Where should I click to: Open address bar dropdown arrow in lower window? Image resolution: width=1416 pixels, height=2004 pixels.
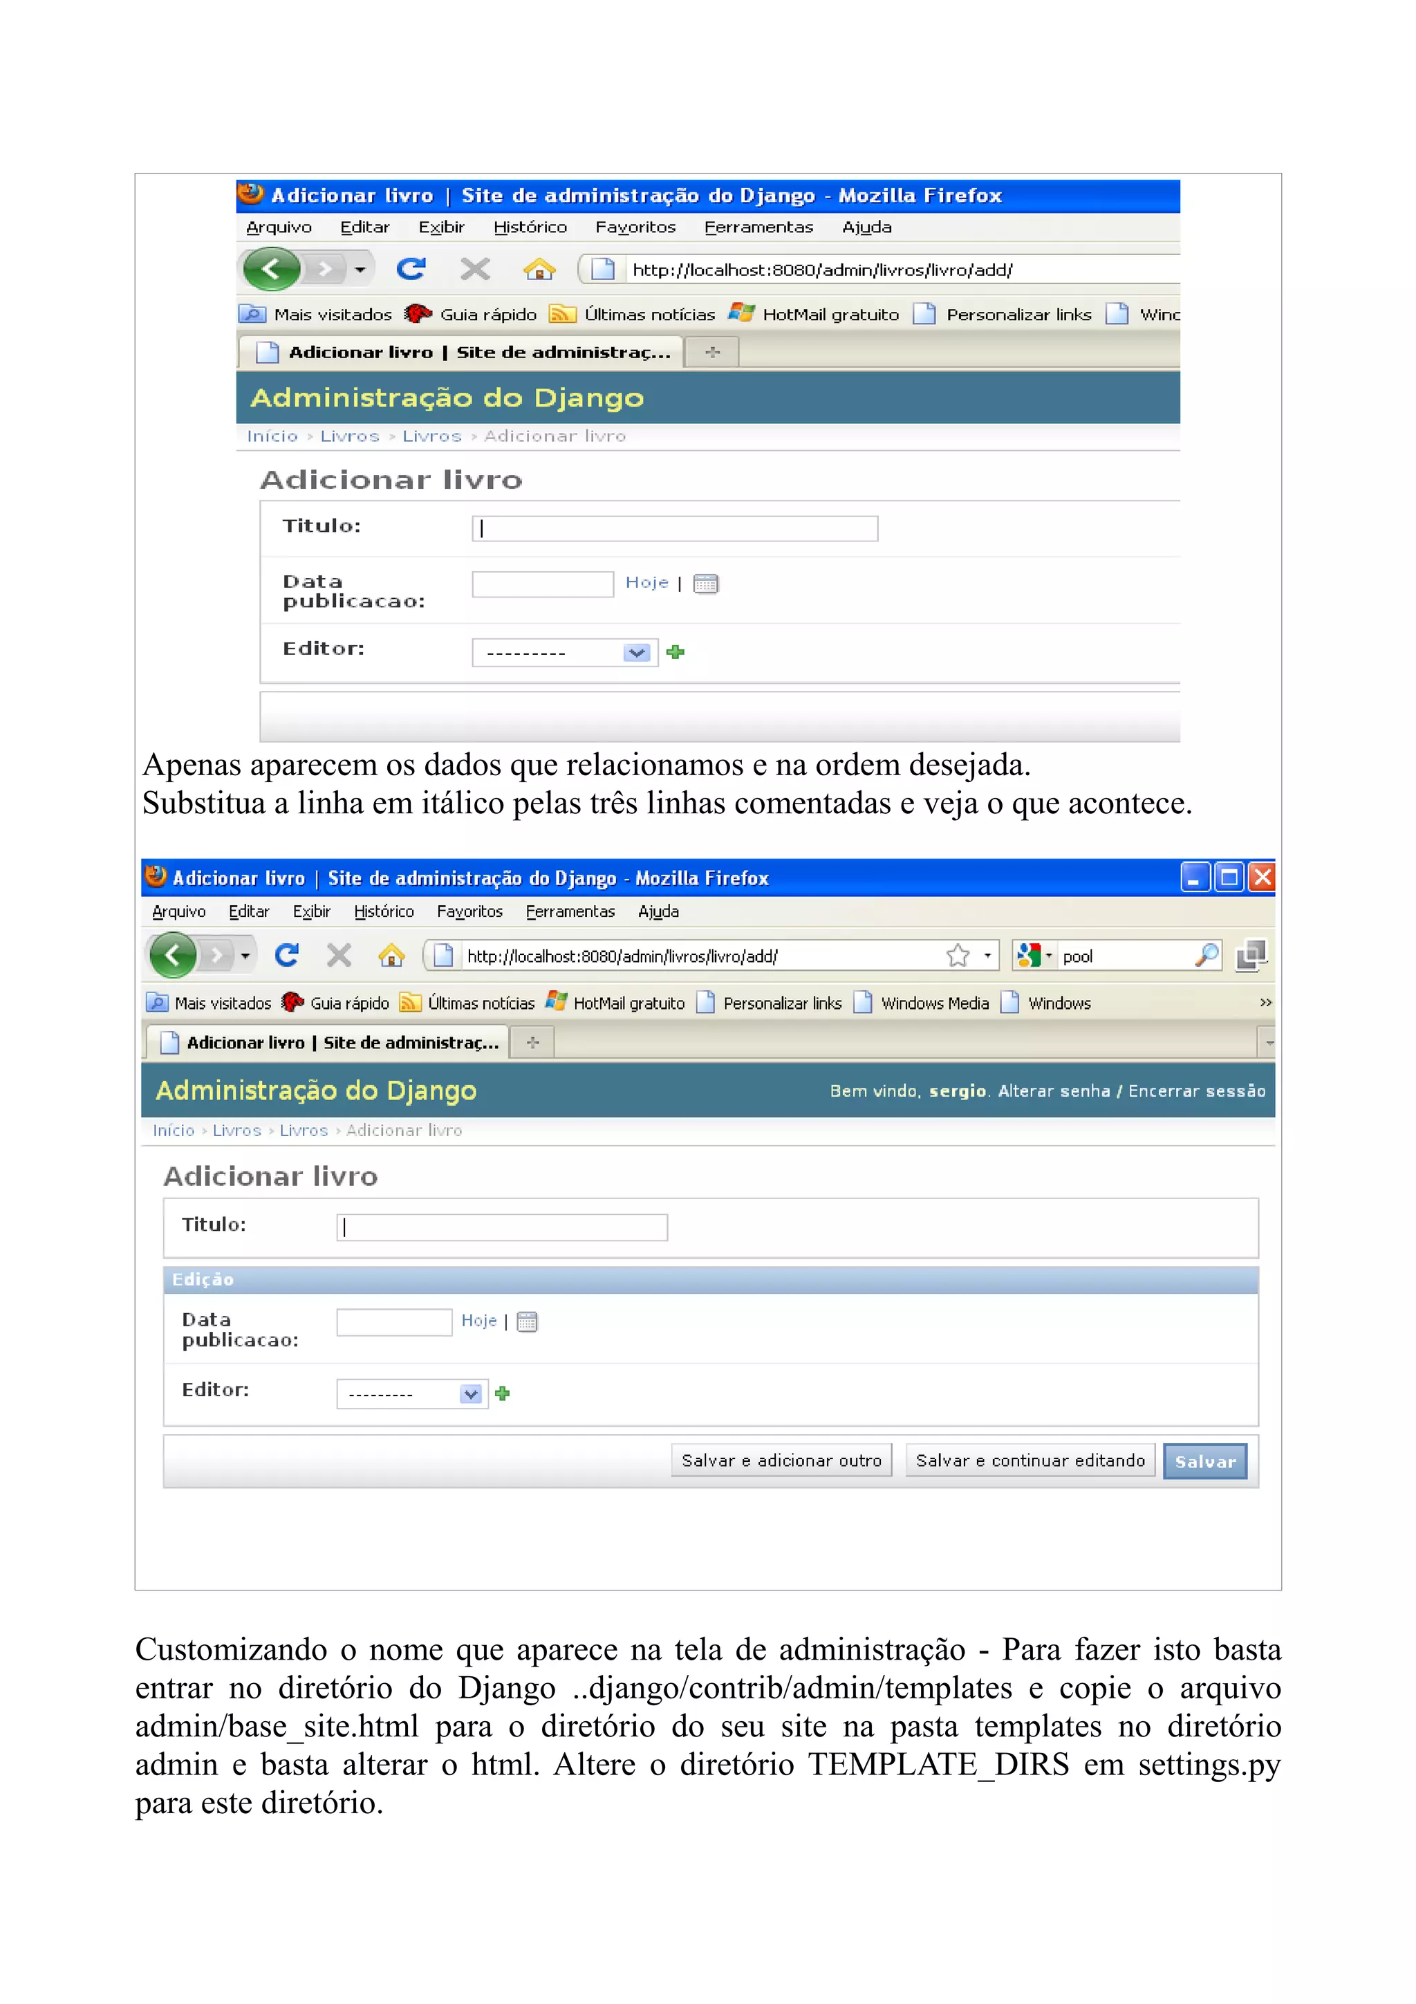coord(987,956)
